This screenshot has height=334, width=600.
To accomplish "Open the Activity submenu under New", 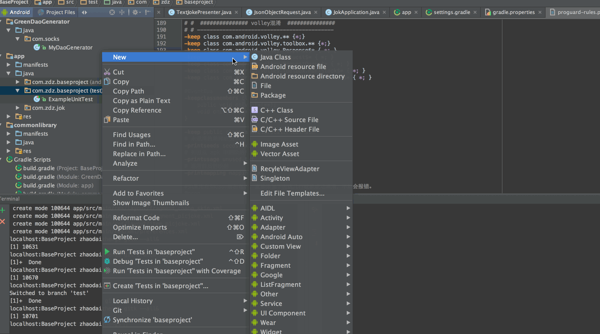I will [301, 217].
